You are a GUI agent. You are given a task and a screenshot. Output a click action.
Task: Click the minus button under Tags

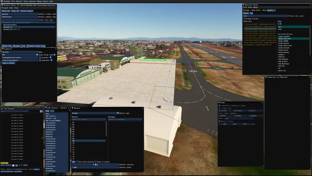[278, 24]
